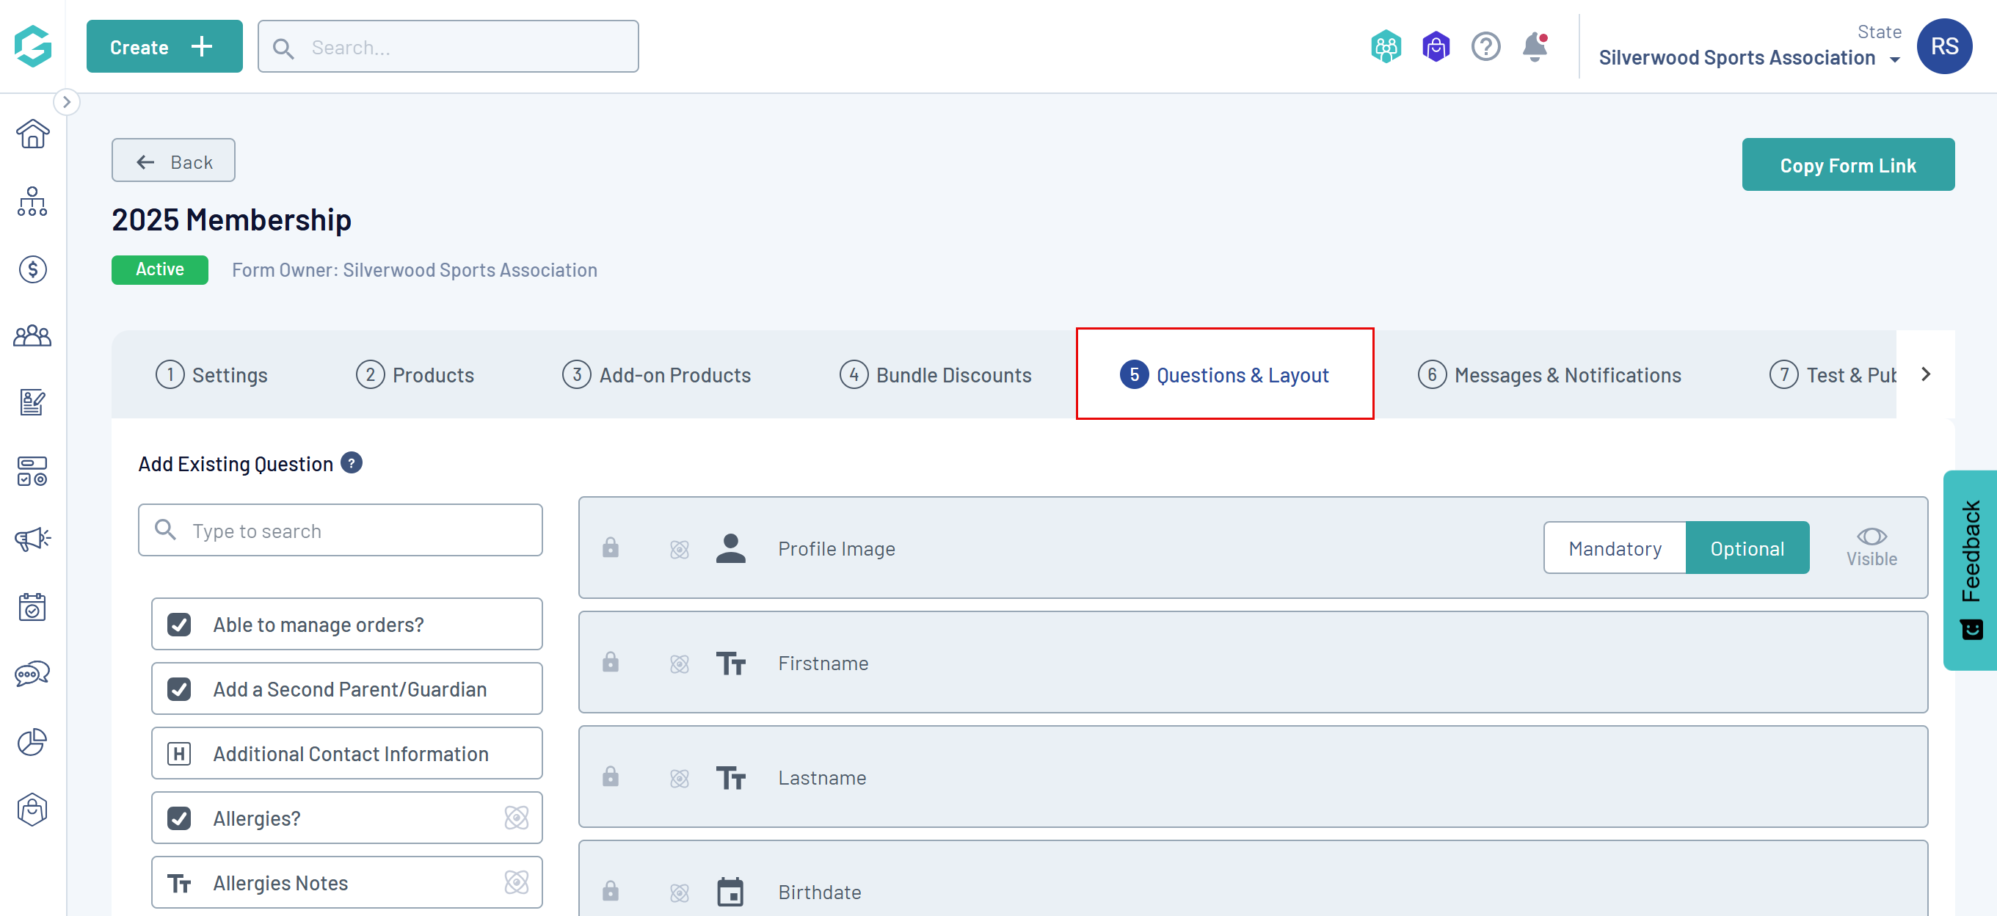1997x916 pixels.
Task: Click the megaphone communications sidebar icon
Action: (32, 538)
